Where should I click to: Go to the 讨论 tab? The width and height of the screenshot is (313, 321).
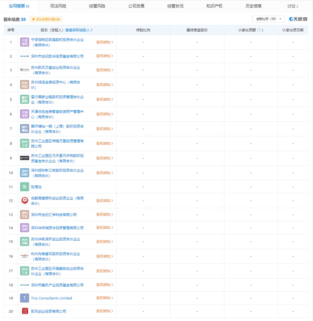(x=292, y=6)
